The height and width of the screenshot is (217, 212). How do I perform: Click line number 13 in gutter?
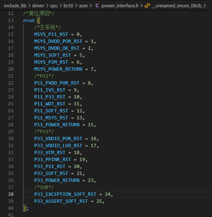pyautogui.click(x=11, y=20)
